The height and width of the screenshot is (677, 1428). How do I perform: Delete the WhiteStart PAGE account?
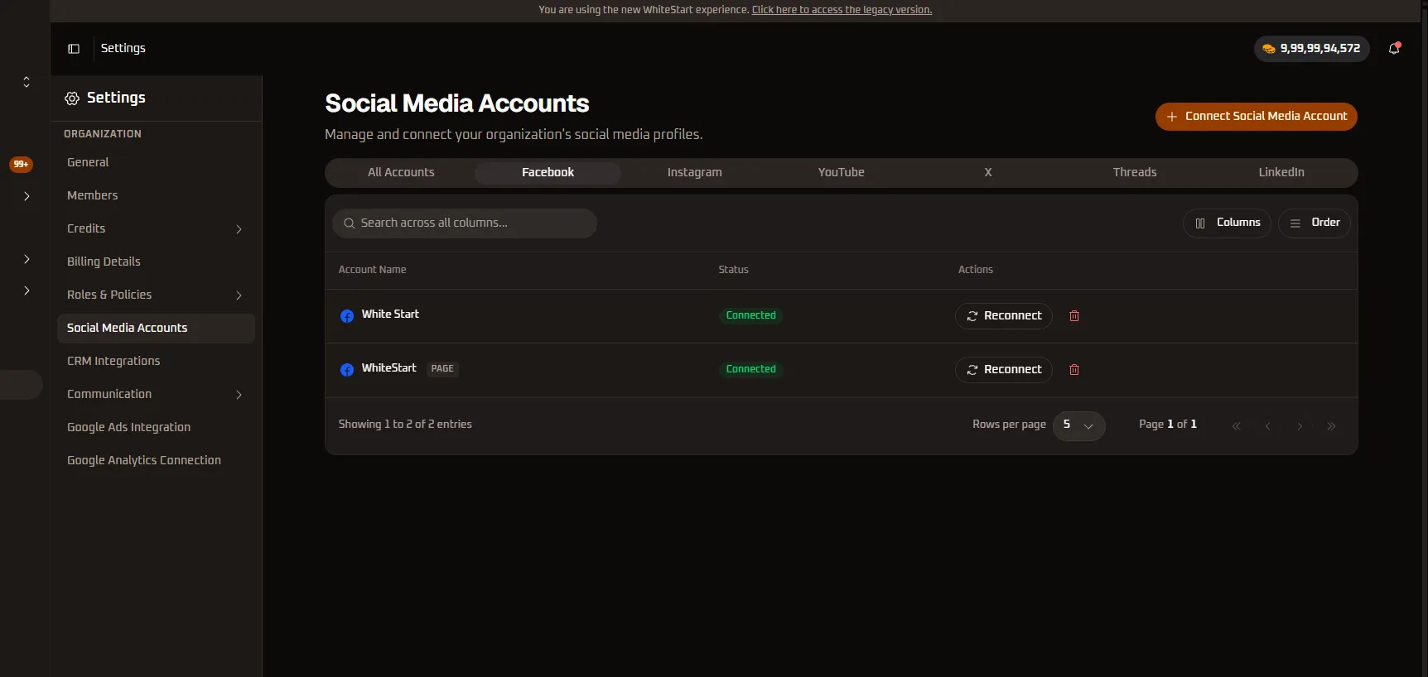pyautogui.click(x=1074, y=370)
